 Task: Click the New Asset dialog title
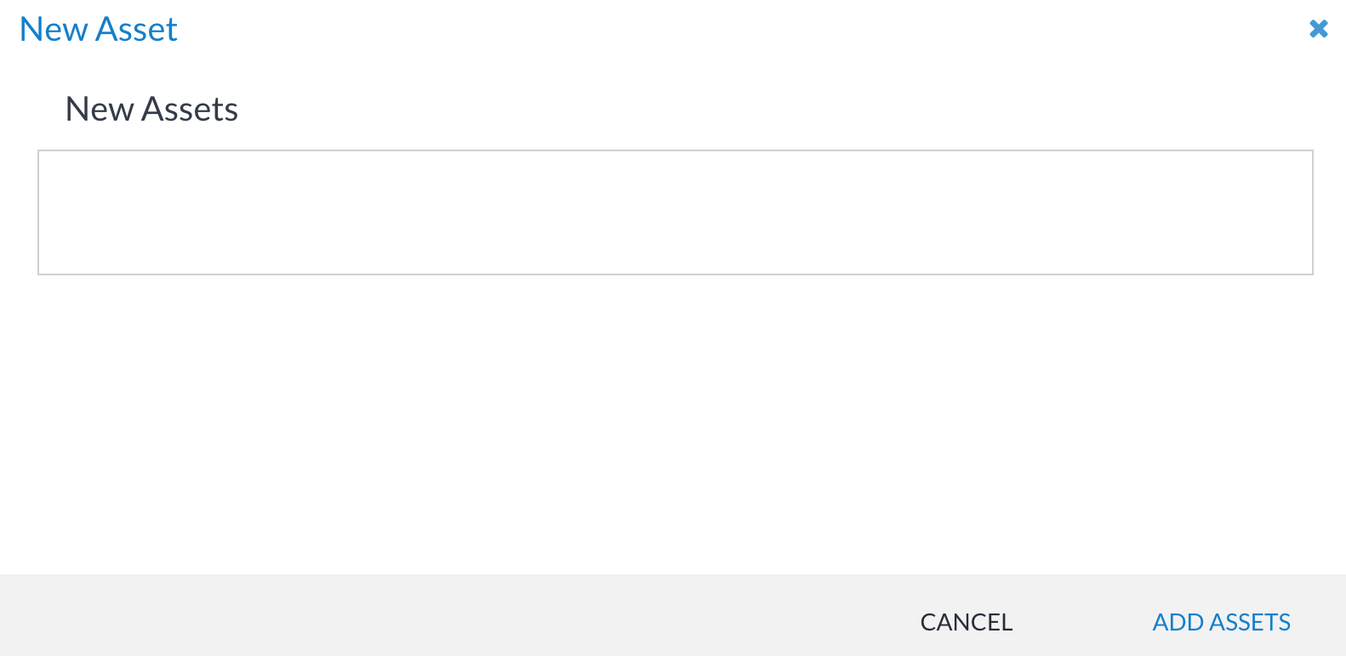(99, 30)
